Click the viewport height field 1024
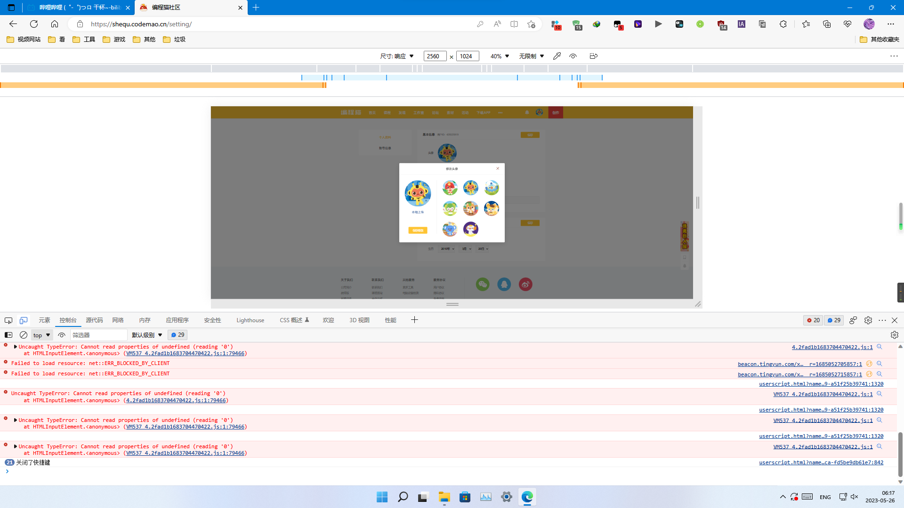The height and width of the screenshot is (508, 904). (468, 56)
